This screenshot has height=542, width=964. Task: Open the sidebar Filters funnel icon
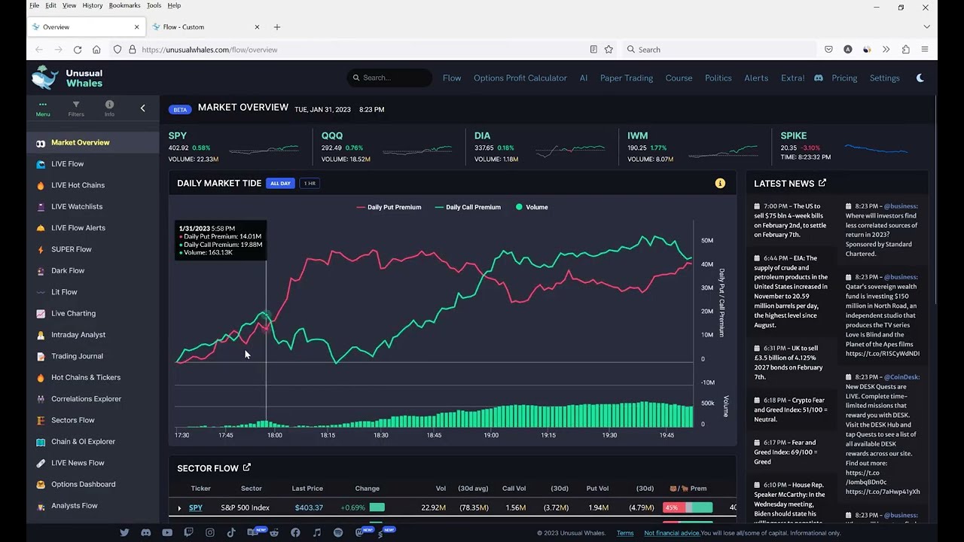pos(76,105)
